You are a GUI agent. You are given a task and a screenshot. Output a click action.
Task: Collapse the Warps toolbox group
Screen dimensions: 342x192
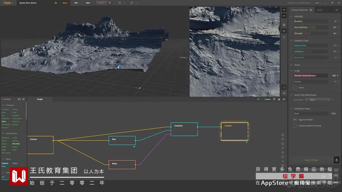[3, 159]
